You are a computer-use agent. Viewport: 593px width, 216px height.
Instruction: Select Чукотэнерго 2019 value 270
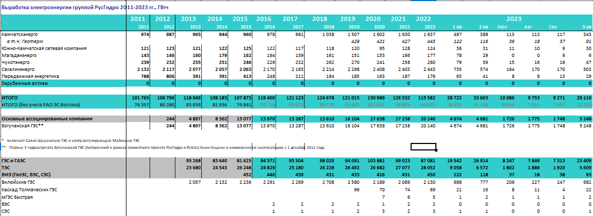pos(355,62)
